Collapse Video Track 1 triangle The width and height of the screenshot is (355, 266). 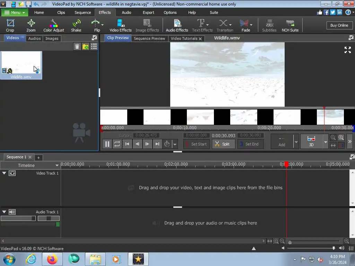[x=4, y=173]
